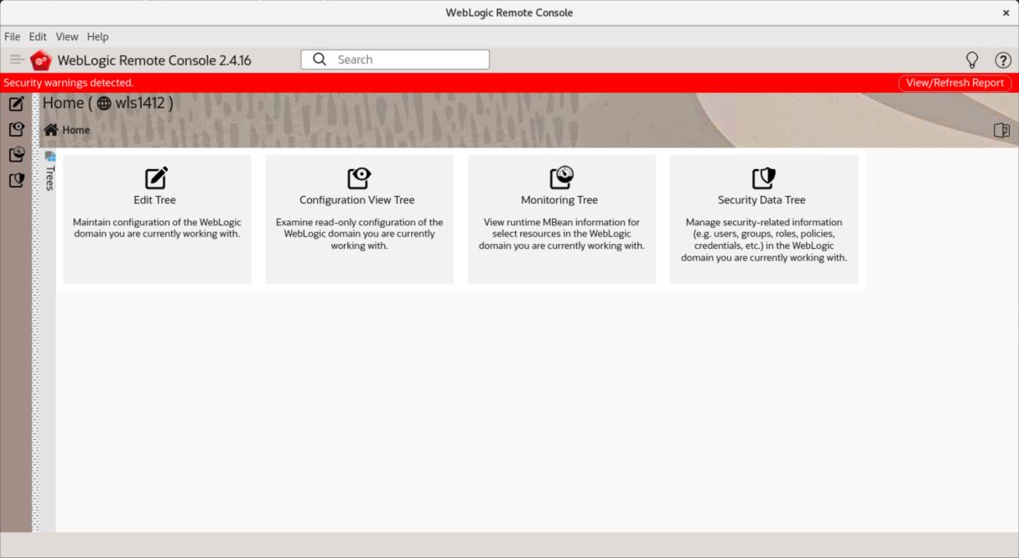Click the lightbulb tips icon
This screenshot has height=558, width=1019.
pyautogui.click(x=972, y=59)
